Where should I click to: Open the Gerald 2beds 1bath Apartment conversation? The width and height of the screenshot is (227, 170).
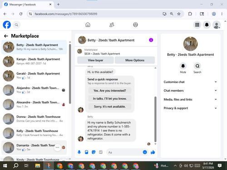click(34, 76)
